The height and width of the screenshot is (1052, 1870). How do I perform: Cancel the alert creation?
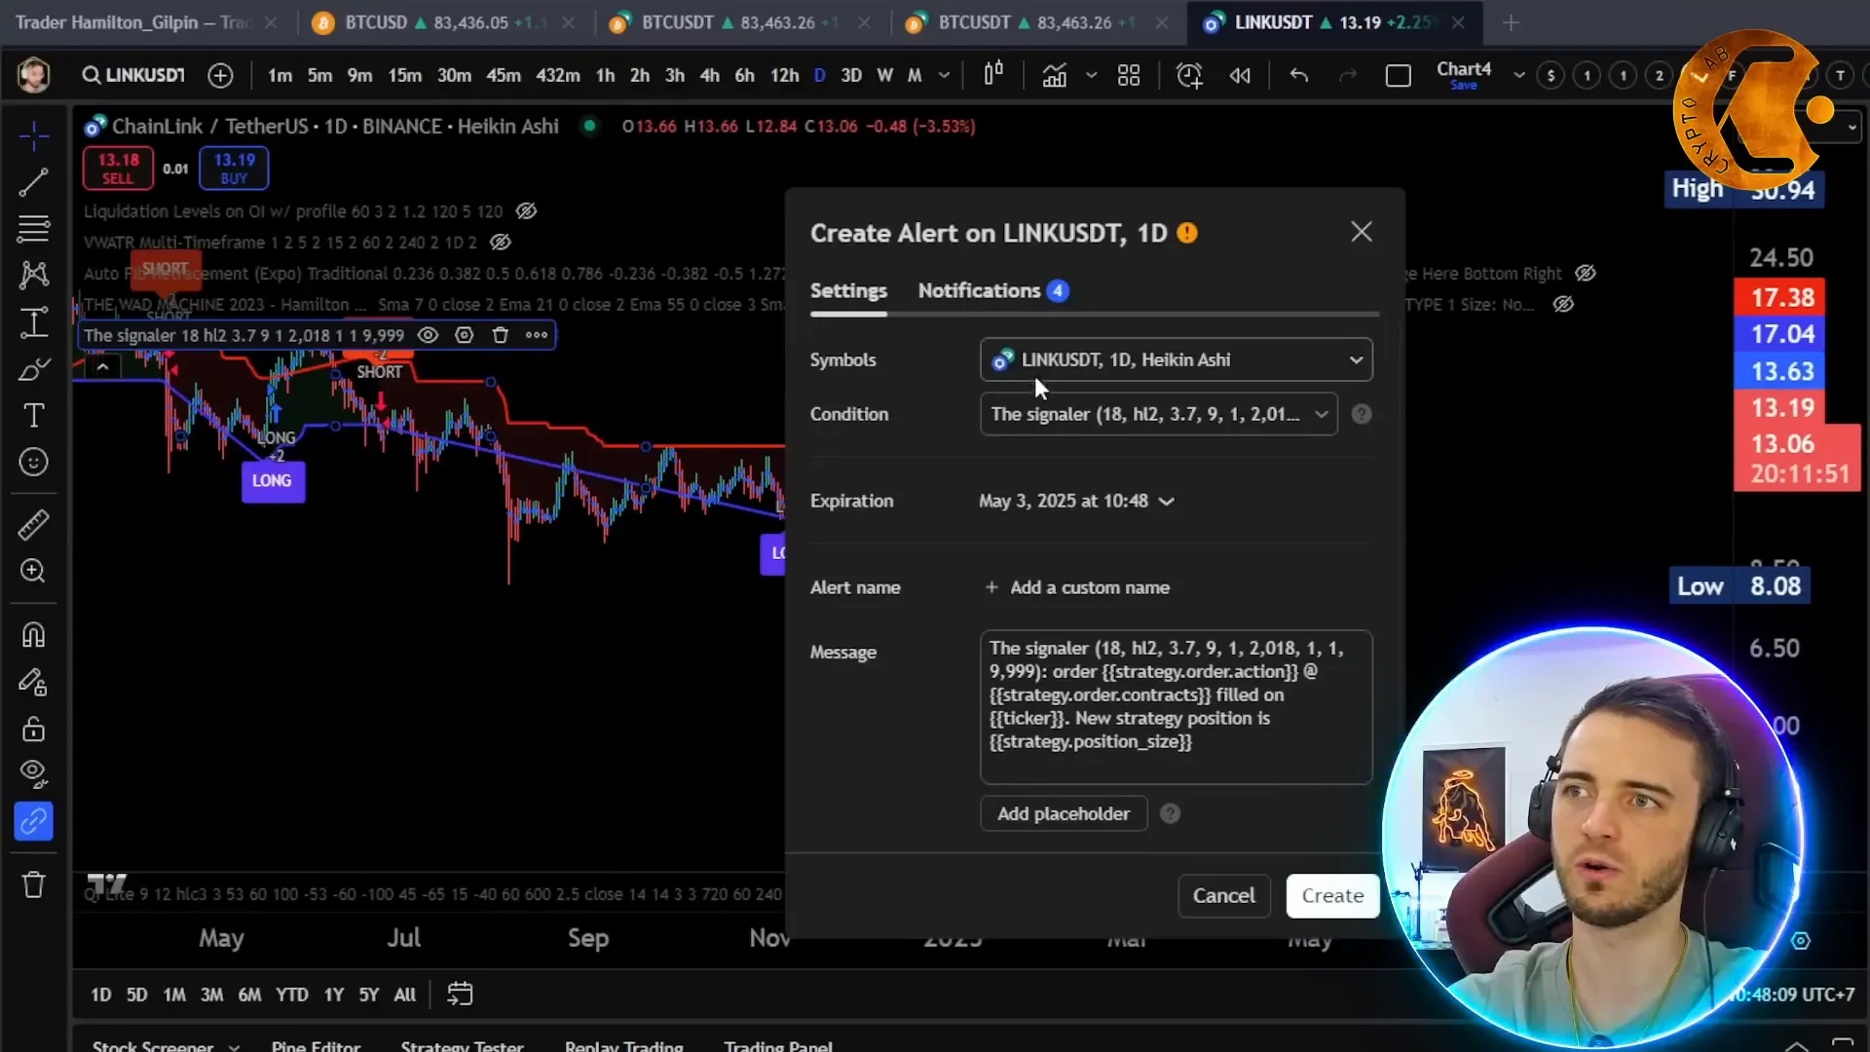coord(1224,895)
